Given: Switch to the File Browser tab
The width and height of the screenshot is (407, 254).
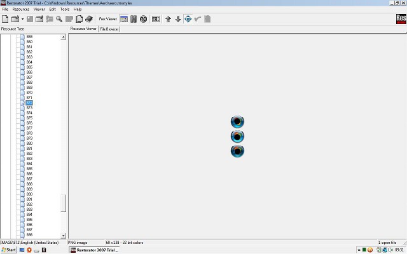Looking at the screenshot, I should pos(109,29).
